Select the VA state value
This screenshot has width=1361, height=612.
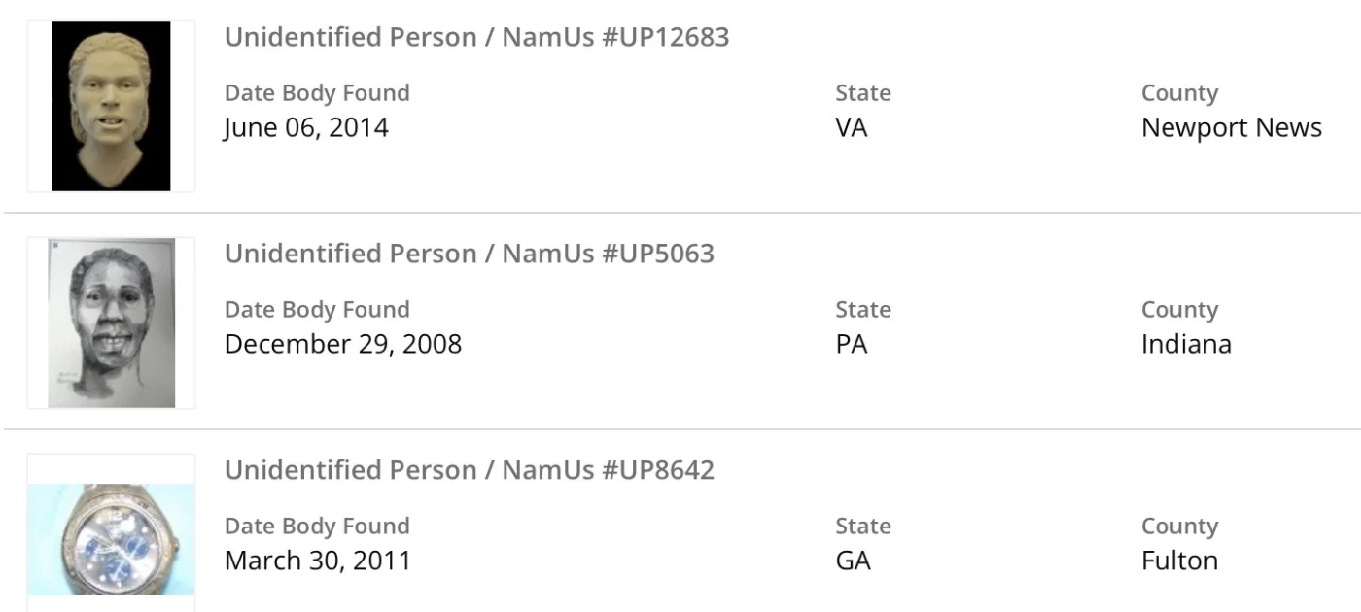(x=852, y=127)
